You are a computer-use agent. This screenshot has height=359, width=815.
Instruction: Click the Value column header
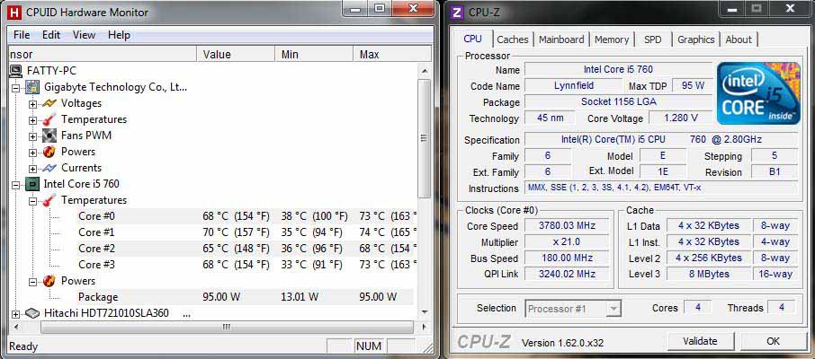click(236, 54)
